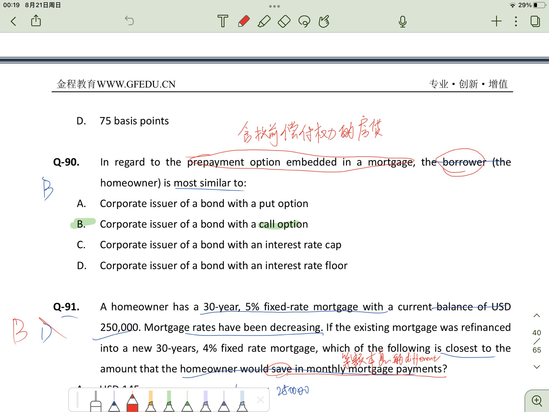
Task: Start audio recording with microphone icon
Action: tap(402, 21)
